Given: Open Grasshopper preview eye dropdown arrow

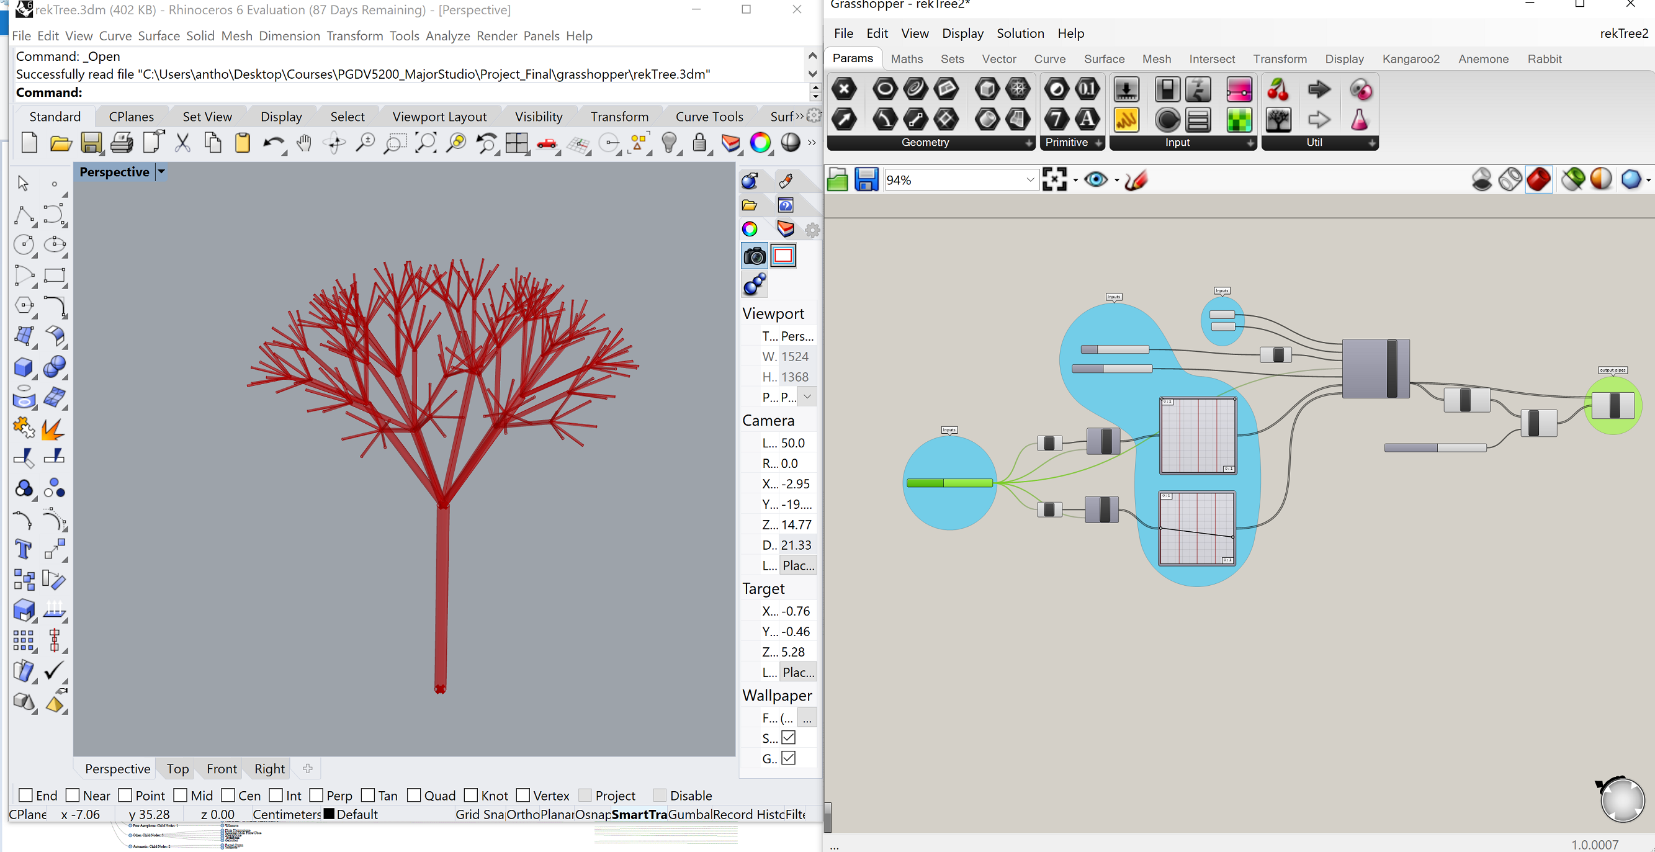Looking at the screenshot, I should click(1116, 181).
